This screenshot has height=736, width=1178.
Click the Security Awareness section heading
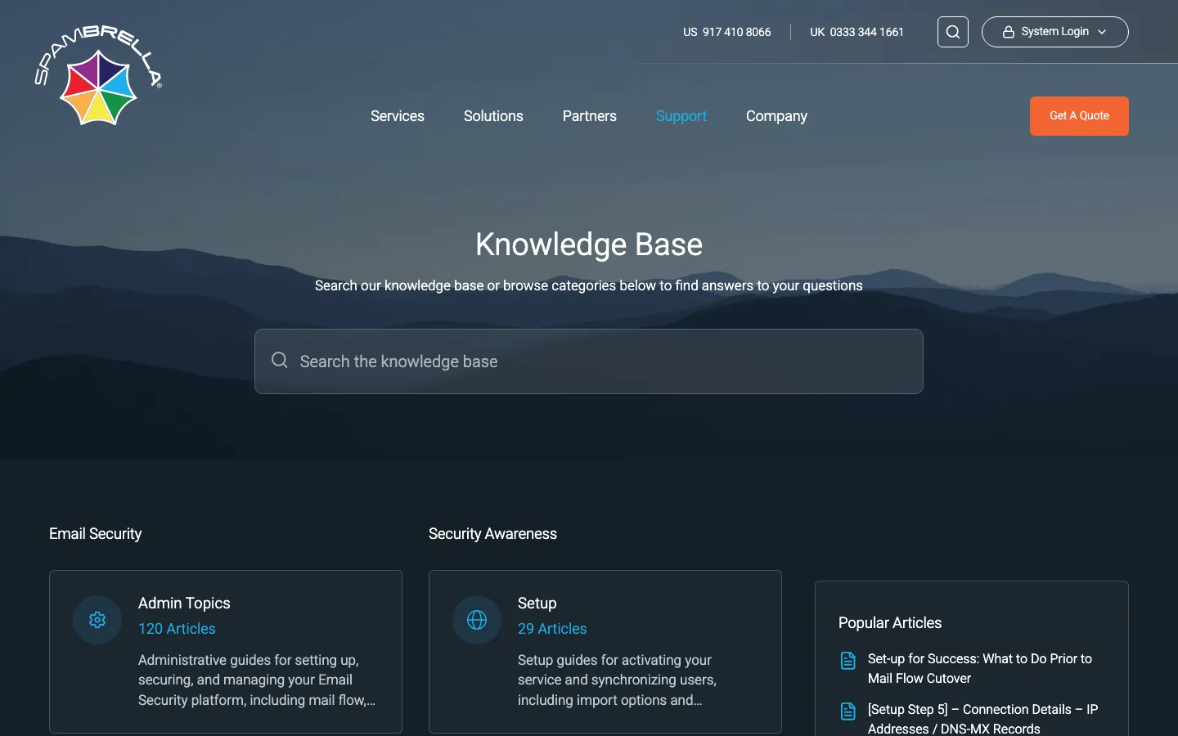(x=492, y=533)
